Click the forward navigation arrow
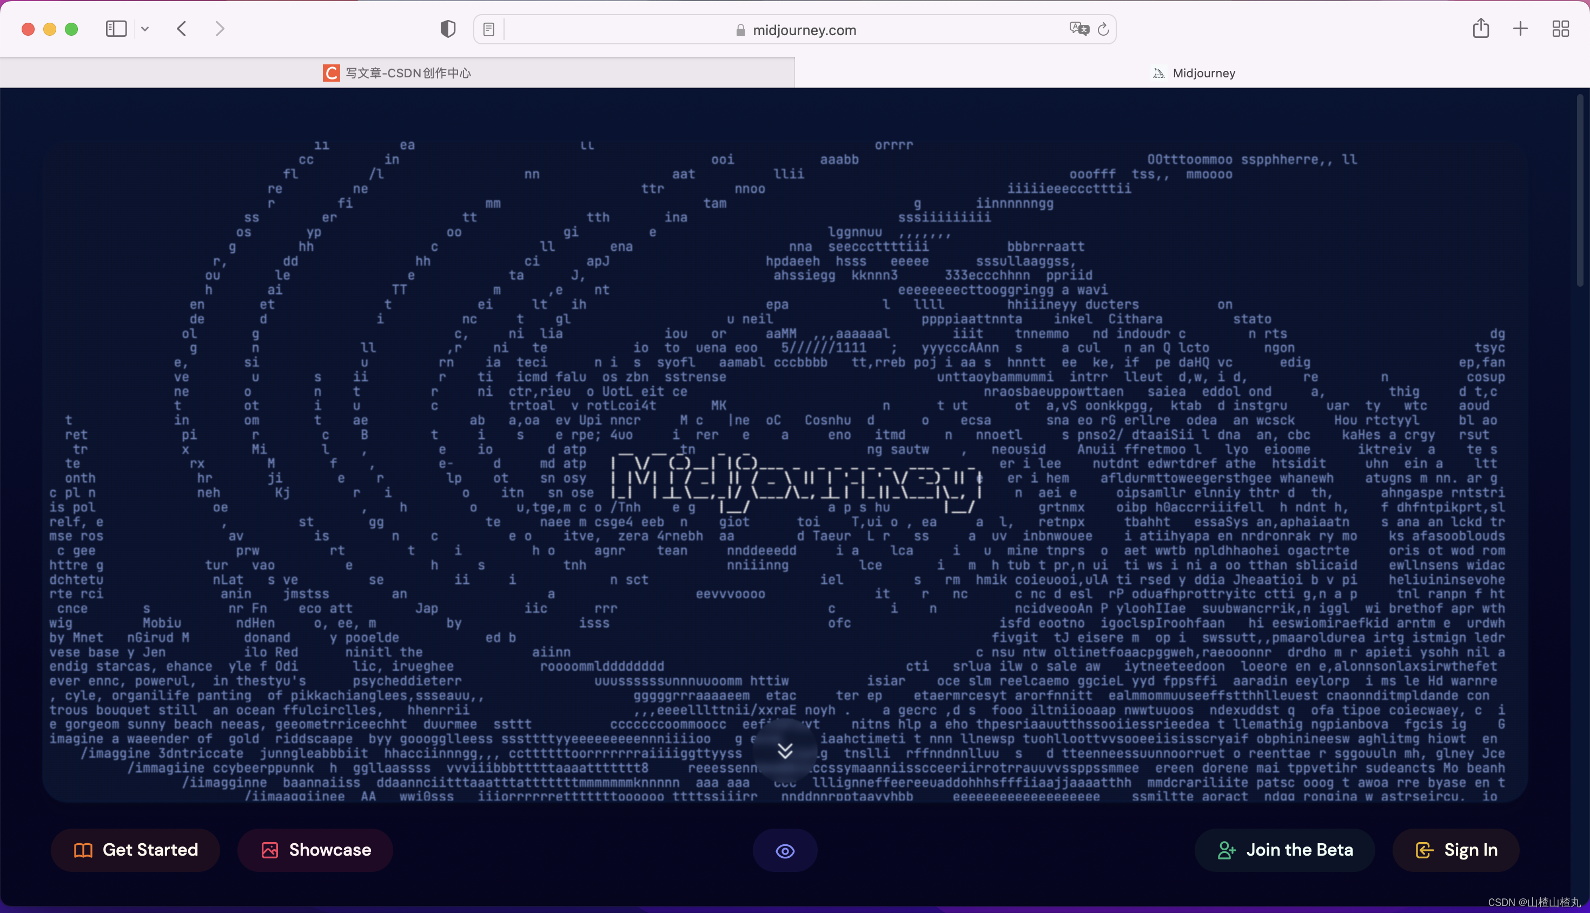This screenshot has height=913, width=1590. [220, 29]
